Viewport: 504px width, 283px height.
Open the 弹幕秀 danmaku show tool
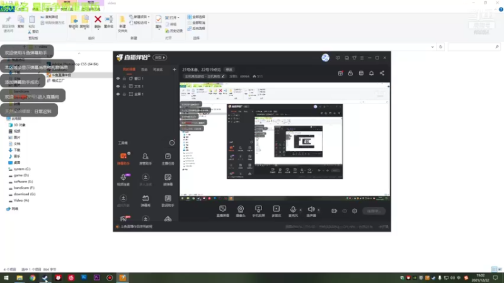(x=146, y=201)
